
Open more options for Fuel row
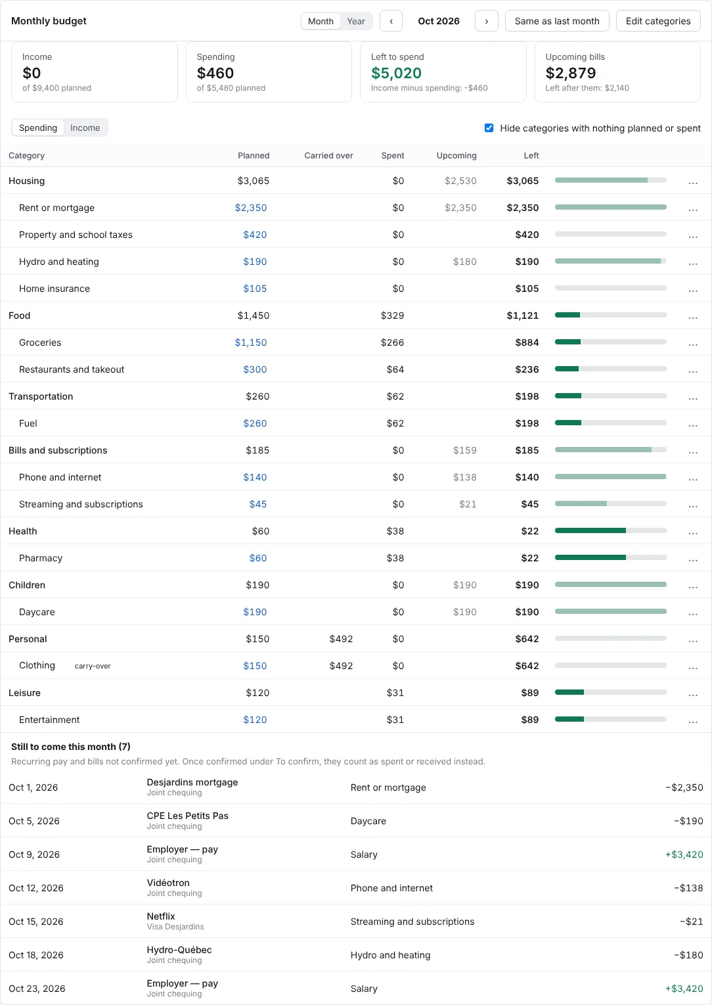(x=693, y=424)
